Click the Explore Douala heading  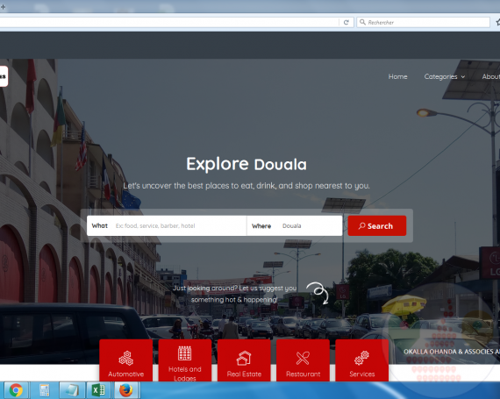pyautogui.click(x=246, y=164)
